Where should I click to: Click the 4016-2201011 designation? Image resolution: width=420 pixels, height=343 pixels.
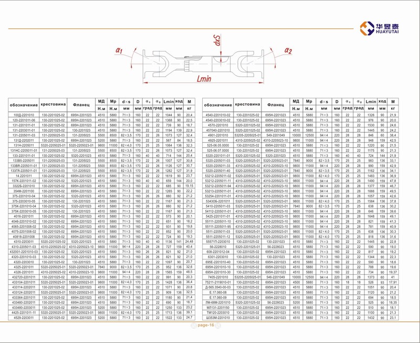pos(24,217)
